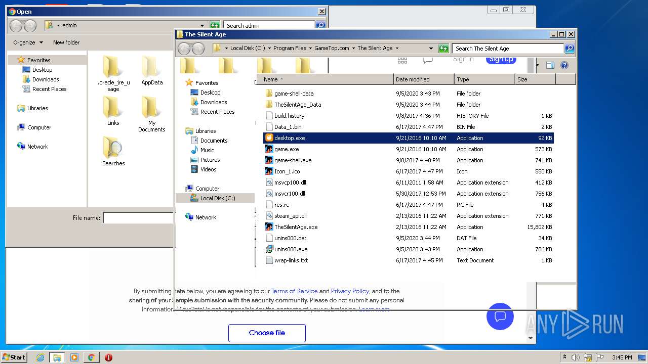Click search magnifier in The Silent Age window

(x=570, y=49)
